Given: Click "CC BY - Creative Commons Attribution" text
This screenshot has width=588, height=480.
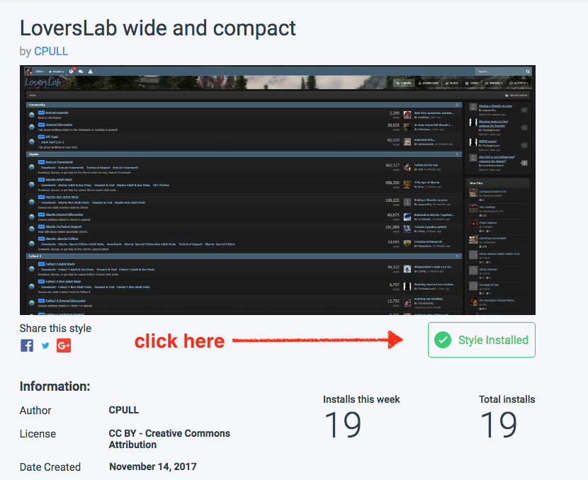Looking at the screenshot, I should point(169,439).
